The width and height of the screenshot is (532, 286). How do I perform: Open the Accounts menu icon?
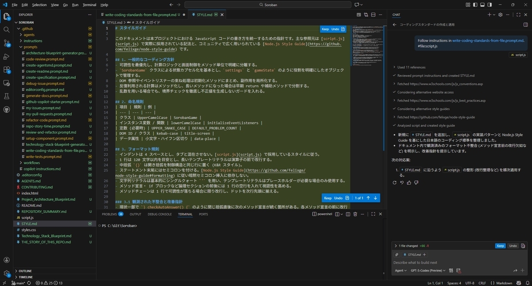tap(7, 260)
